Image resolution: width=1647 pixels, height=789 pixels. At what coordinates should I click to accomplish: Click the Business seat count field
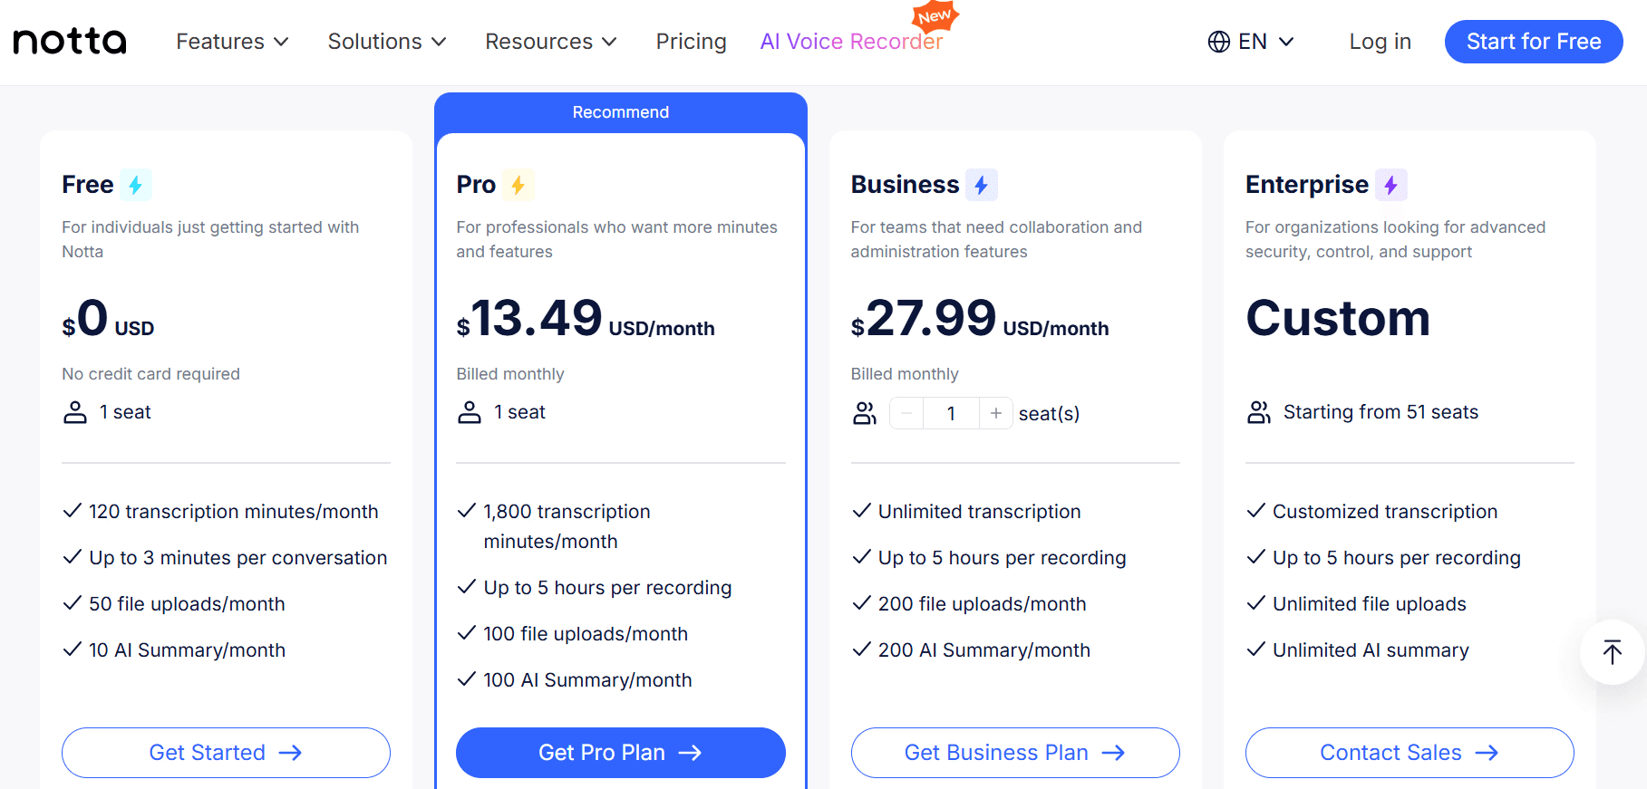(951, 413)
